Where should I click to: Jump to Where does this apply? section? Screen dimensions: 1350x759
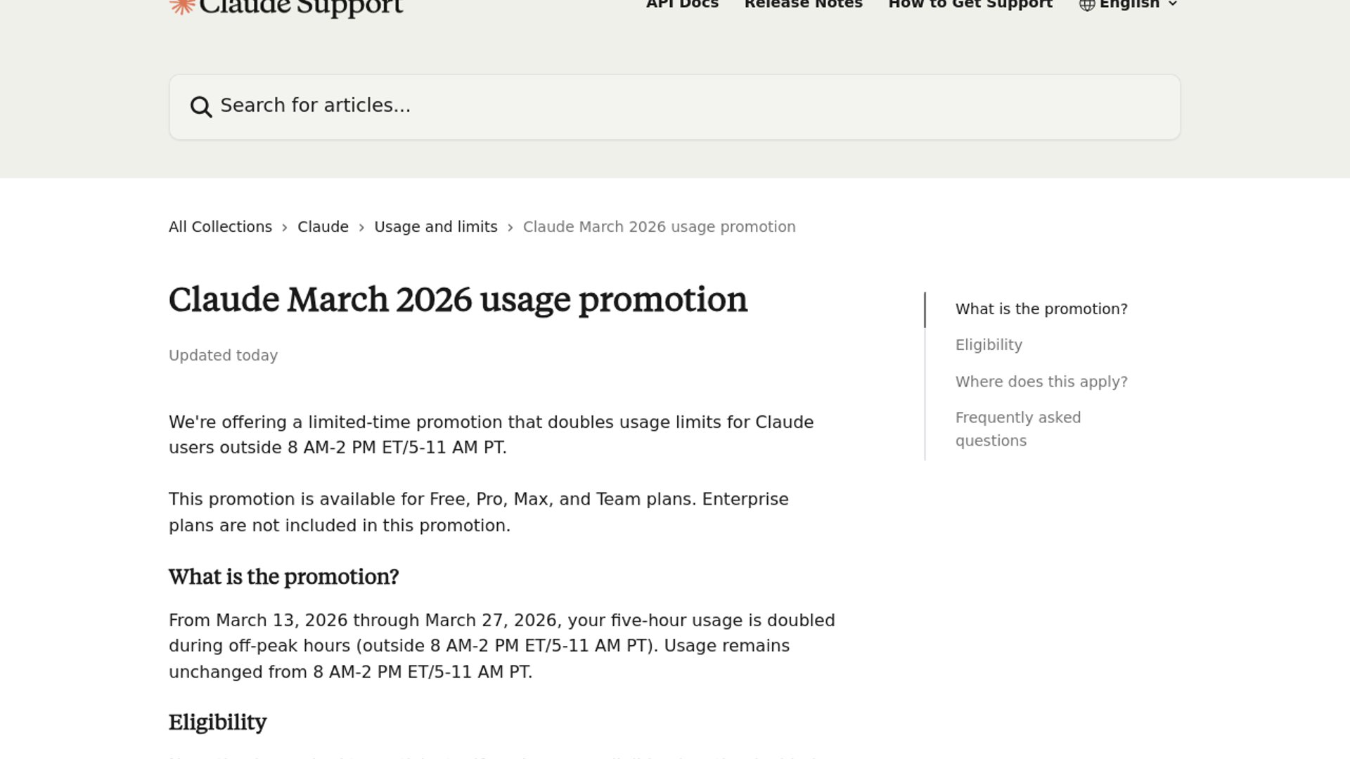pyautogui.click(x=1041, y=382)
